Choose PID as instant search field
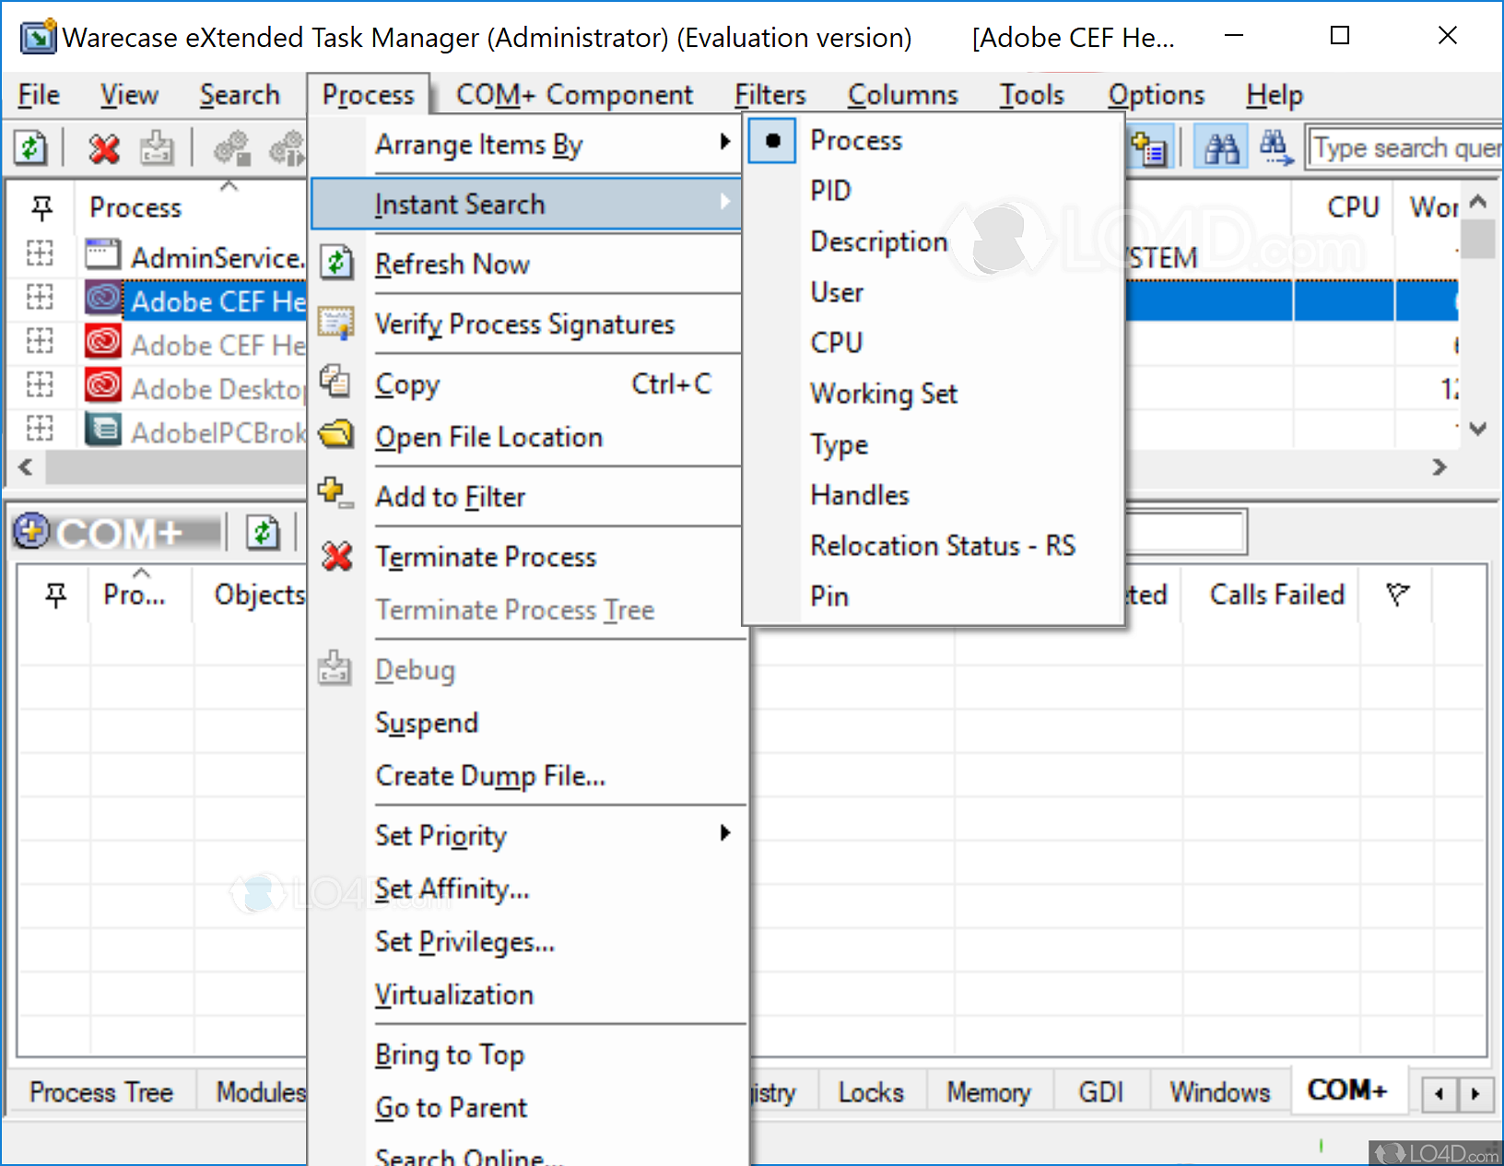 tap(830, 191)
